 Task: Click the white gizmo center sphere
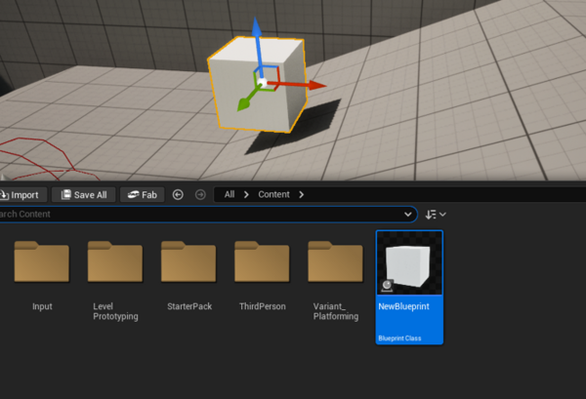point(263,83)
